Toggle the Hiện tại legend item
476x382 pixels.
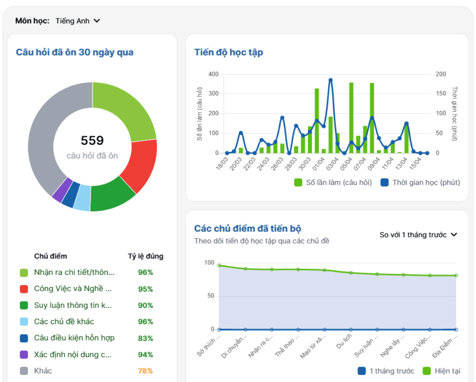[x=441, y=371]
